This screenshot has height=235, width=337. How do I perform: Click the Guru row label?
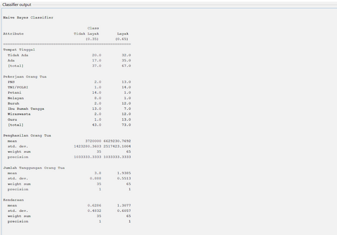coord(13,119)
